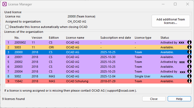This screenshot has width=194, height=108.
Task: Open info icon for license 20000
Action: pos(189,52)
